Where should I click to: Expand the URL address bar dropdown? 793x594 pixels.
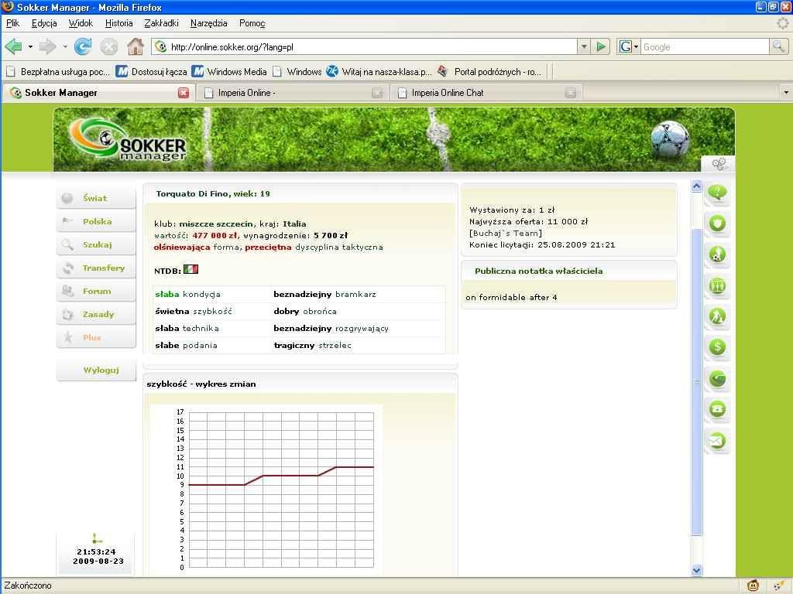[x=584, y=47]
